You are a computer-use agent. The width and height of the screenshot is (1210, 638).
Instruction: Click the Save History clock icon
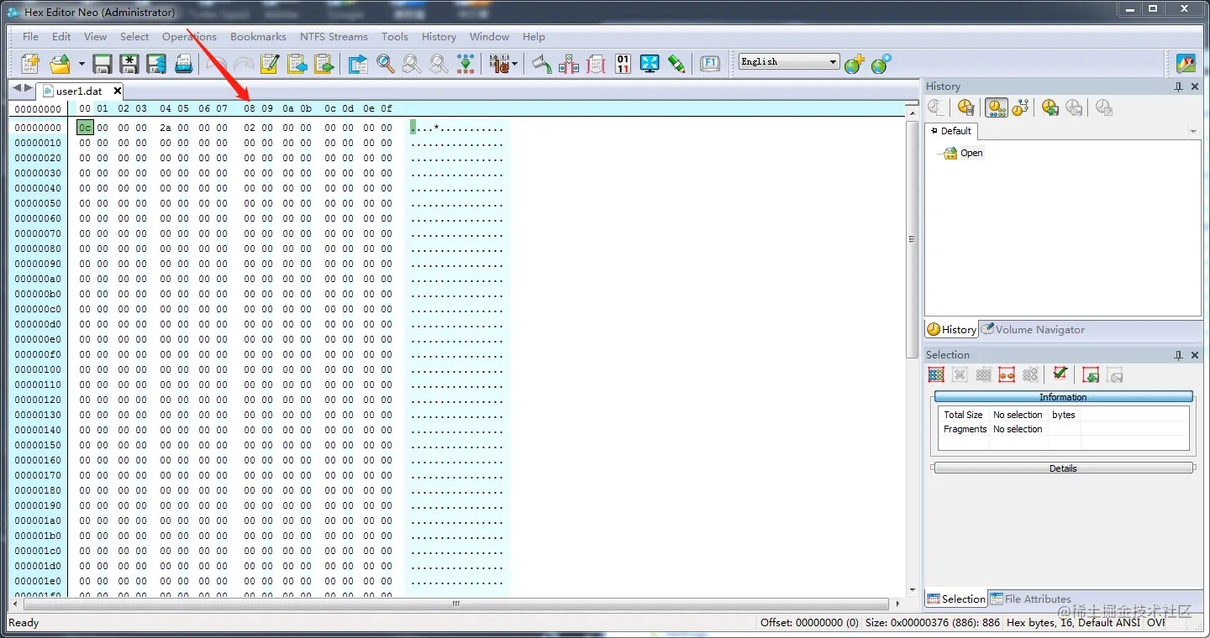pos(1050,107)
